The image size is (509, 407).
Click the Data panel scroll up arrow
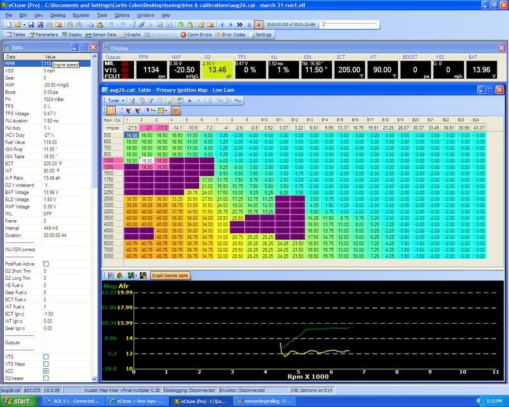94,57
